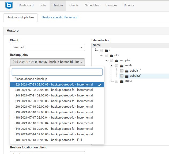Open the Schedules menu item
The image size is (169, 154).
click(92, 5)
